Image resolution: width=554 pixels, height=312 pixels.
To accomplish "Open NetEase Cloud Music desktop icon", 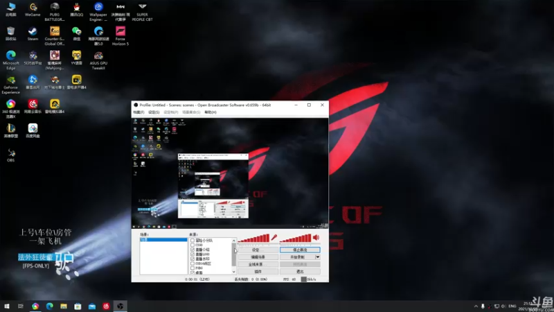I will coord(33,107).
